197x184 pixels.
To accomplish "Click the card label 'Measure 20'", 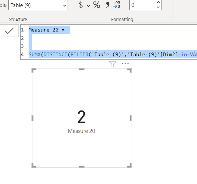I will coord(81,131).
